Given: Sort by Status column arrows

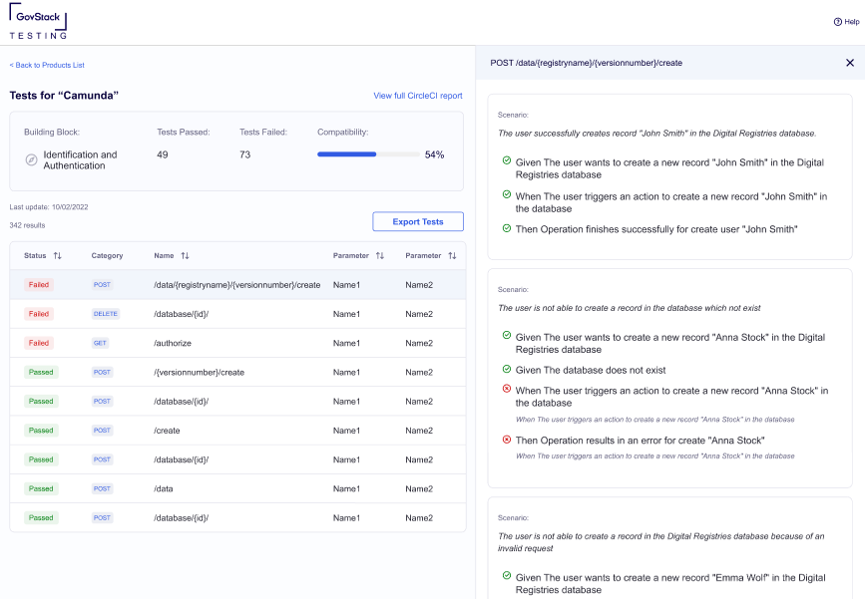Looking at the screenshot, I should (58, 256).
